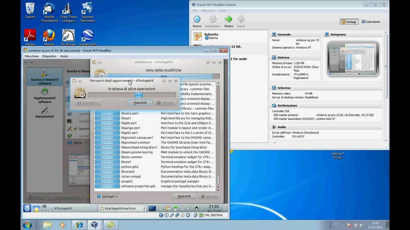Click the green update notifier tray icon
Image resolution: width=410 pixels, height=230 pixels.
click(175, 208)
